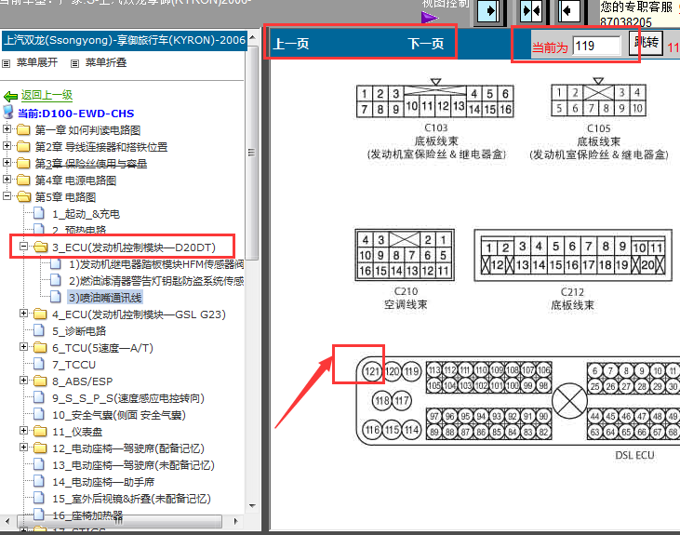The image size is (680, 535).
Task: Expand 11_仪表盘 node
Action: coord(24,431)
